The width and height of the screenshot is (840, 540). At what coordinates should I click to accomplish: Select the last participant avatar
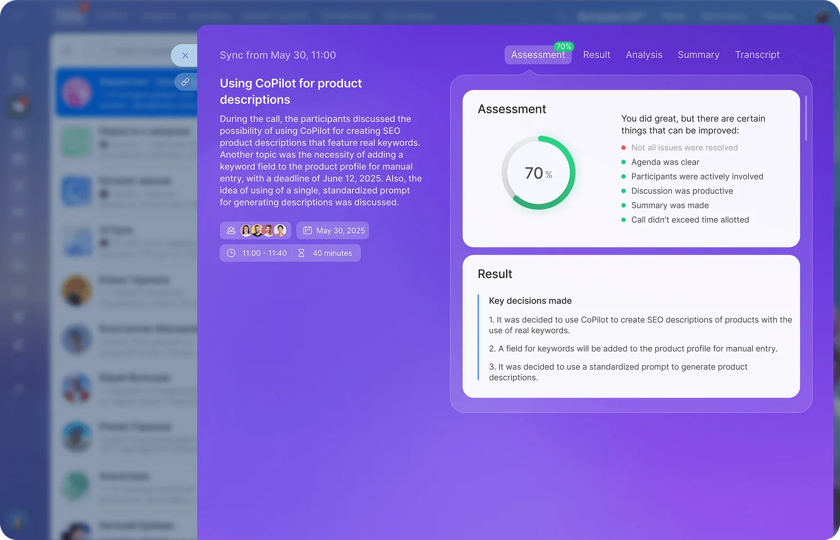tap(280, 231)
